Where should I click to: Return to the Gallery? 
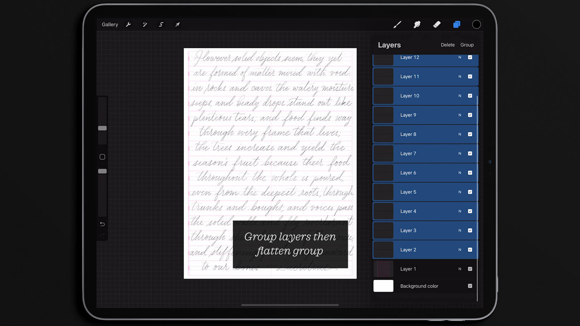point(110,24)
